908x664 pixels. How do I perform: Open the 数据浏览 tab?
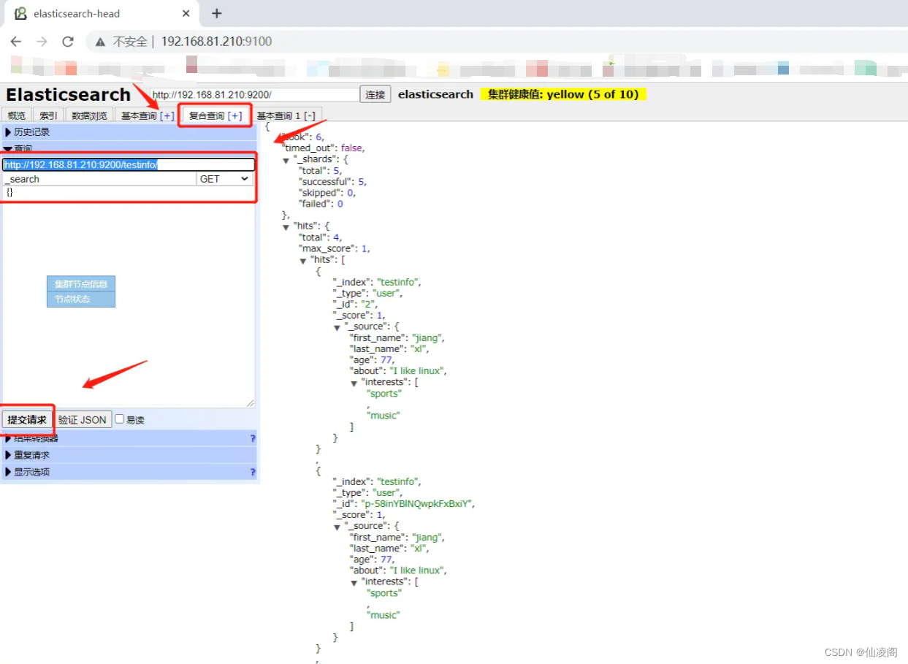(x=89, y=115)
